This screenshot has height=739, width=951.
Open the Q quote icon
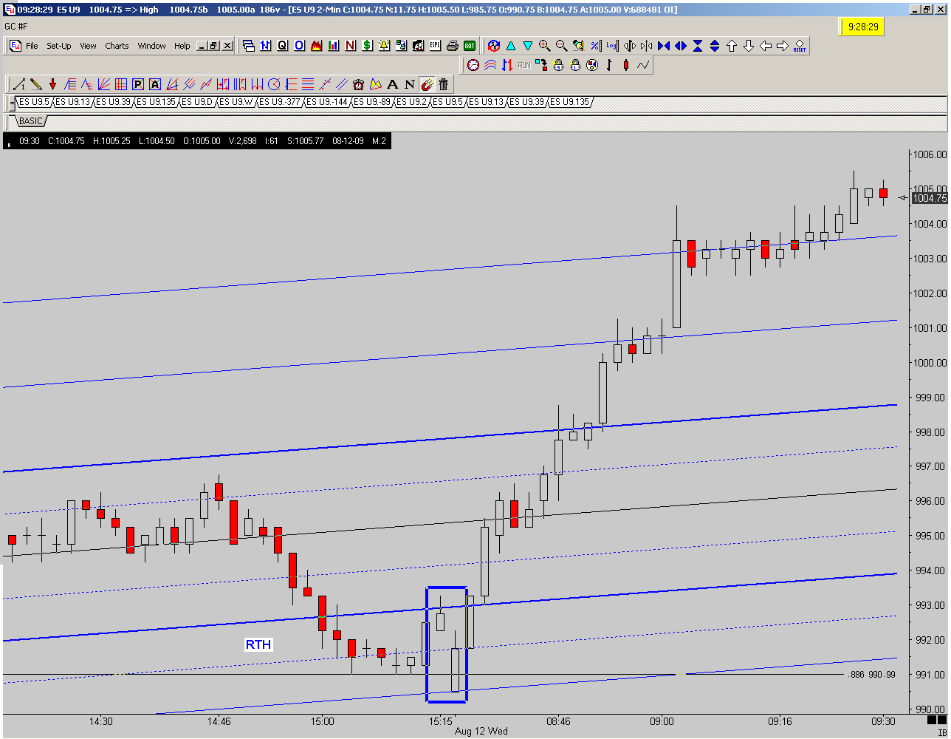pos(282,45)
